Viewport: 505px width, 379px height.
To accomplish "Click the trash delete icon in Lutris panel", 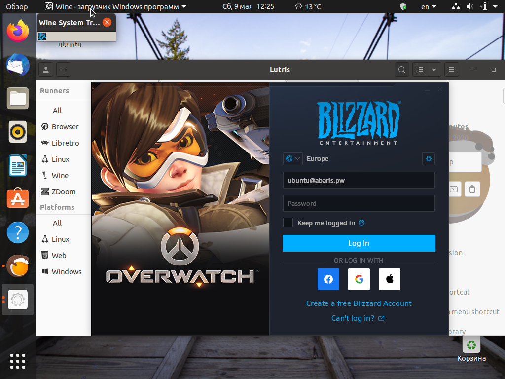I will [472, 189].
